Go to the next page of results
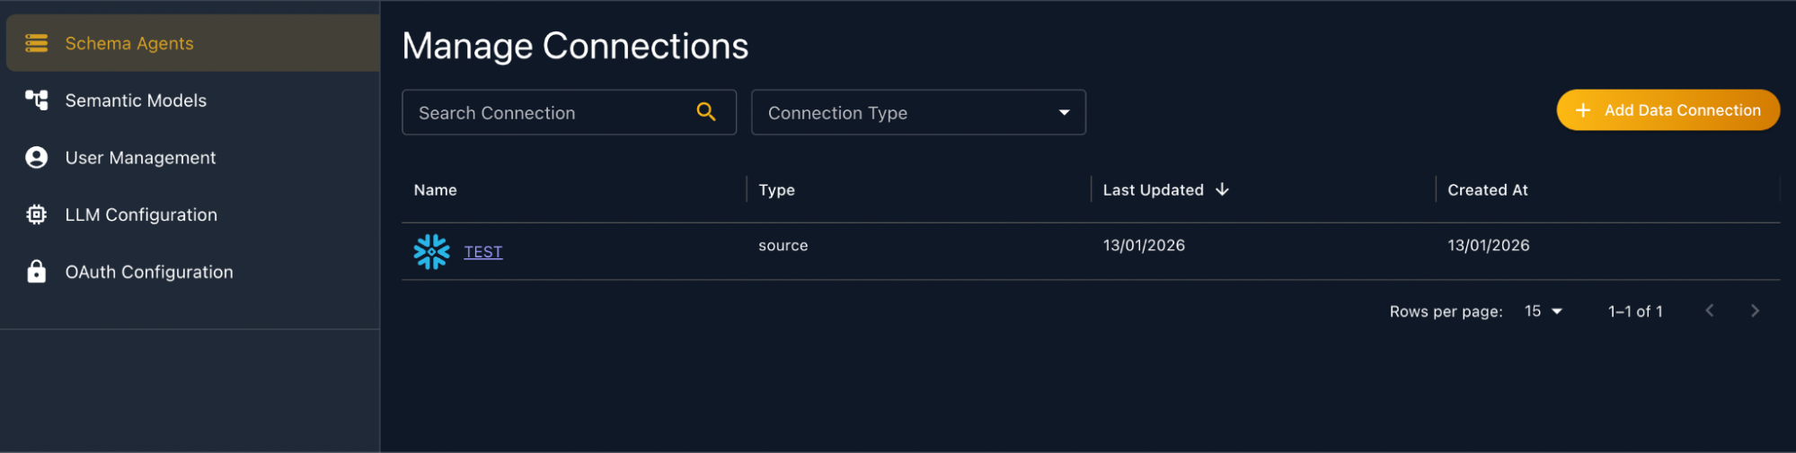Viewport: 1796px width, 453px height. click(x=1754, y=311)
